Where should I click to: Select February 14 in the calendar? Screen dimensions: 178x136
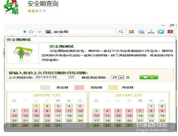pyautogui.click(x=140, y=115)
